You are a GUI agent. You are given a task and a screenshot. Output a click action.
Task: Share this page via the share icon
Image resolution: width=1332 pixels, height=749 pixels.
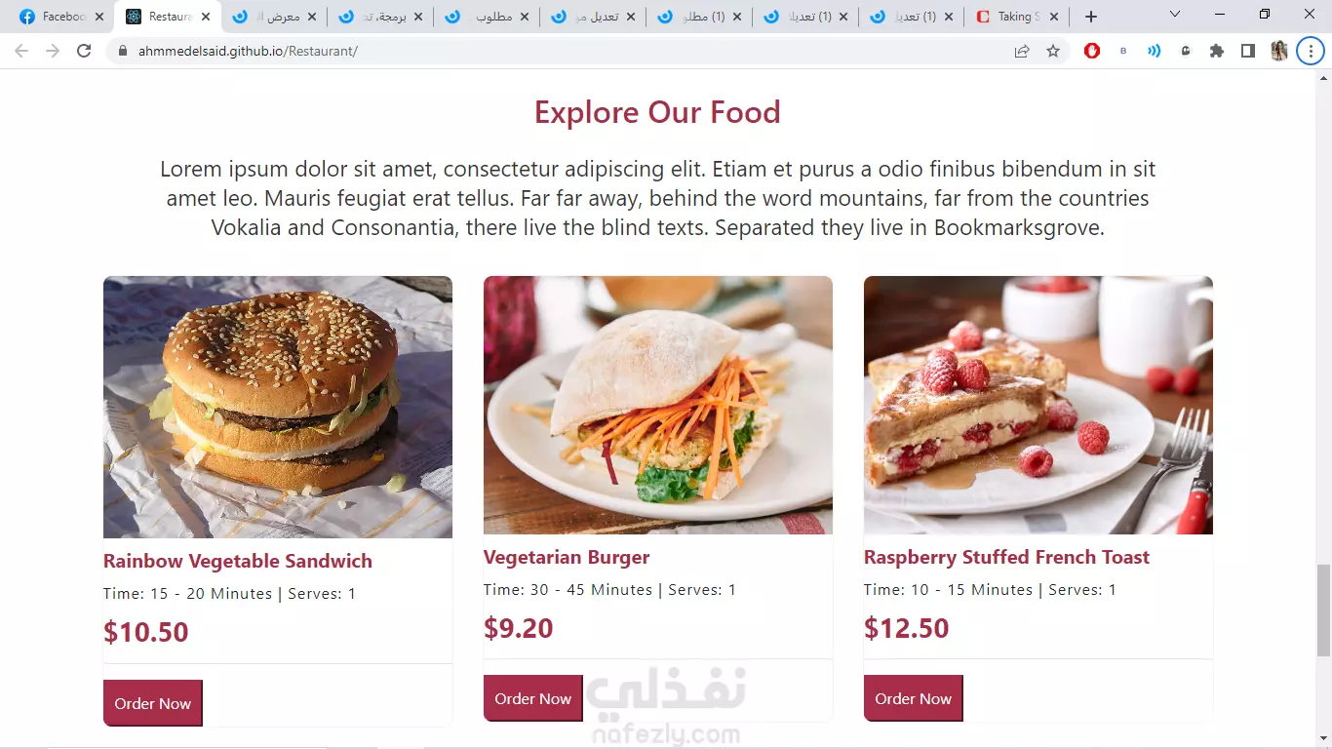[1022, 51]
